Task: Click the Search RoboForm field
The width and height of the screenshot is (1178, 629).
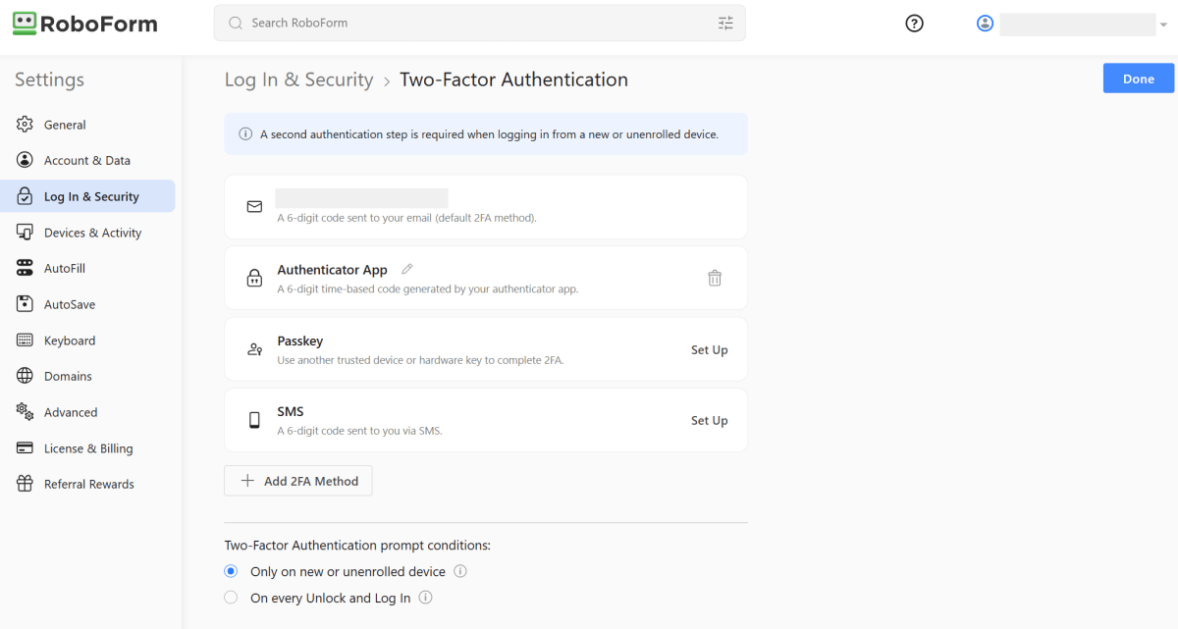Action: (471, 24)
